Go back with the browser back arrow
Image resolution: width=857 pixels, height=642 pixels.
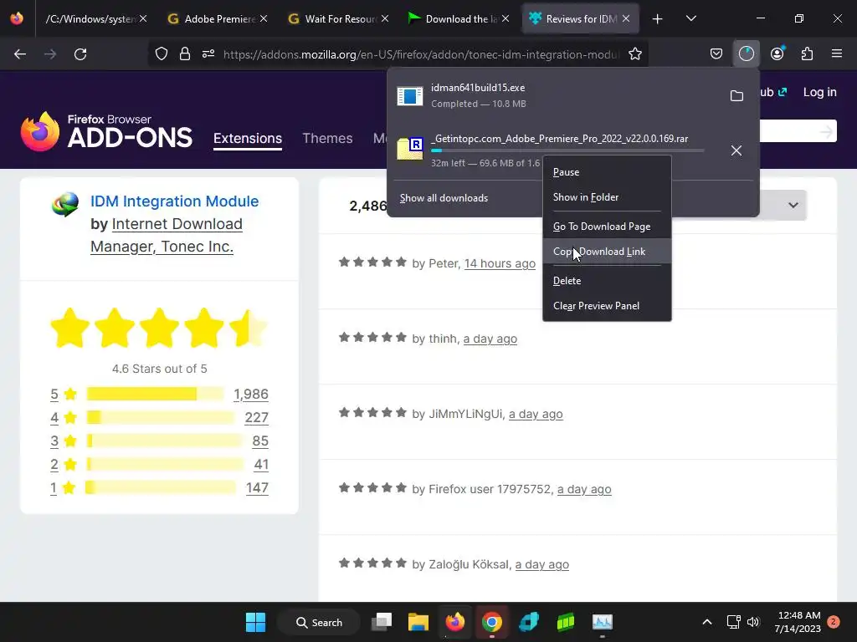click(x=20, y=54)
